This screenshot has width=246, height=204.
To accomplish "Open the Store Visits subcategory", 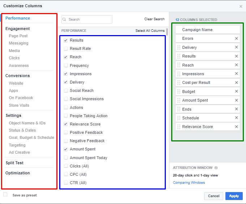I will tap(19, 105).
